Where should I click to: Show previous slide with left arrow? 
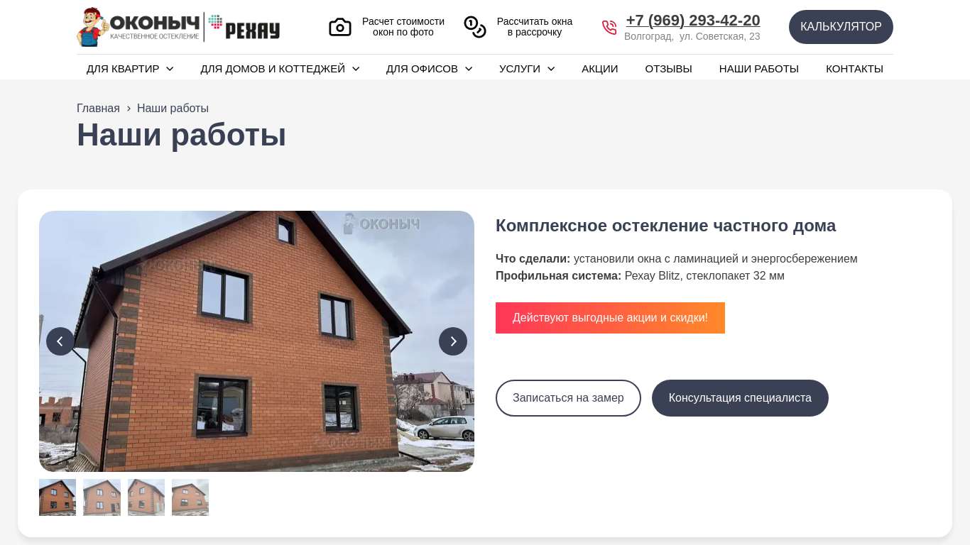[x=60, y=341]
